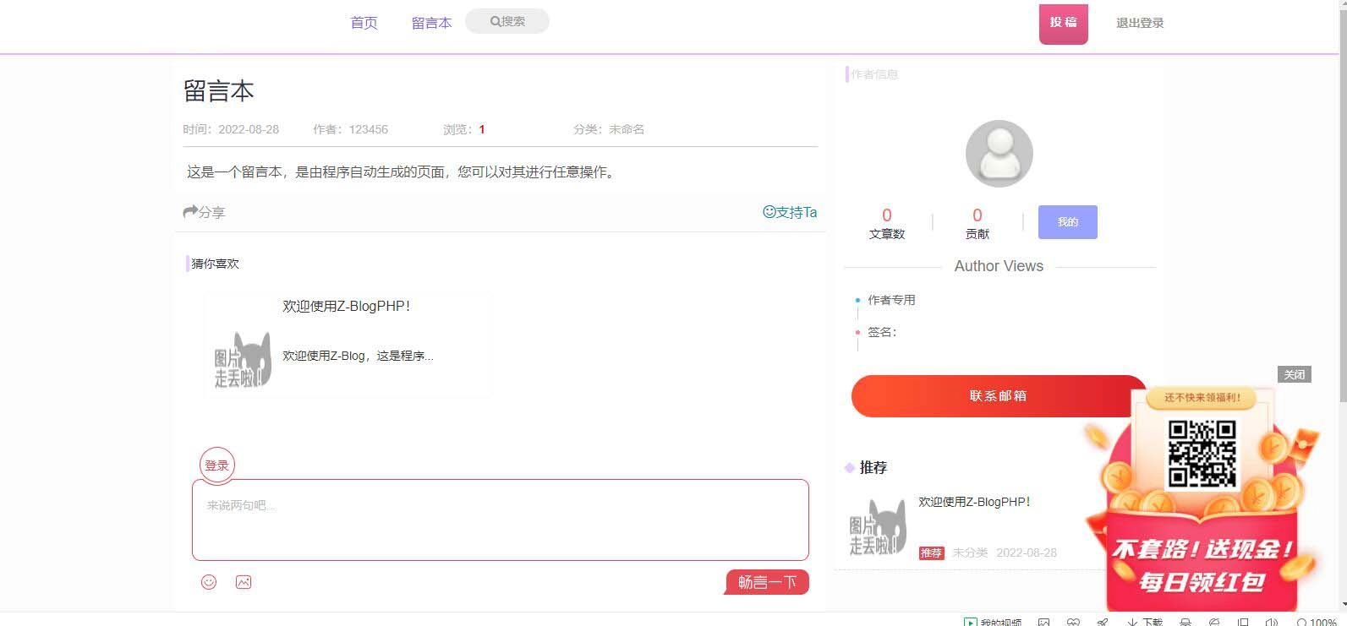The height and width of the screenshot is (626, 1347).
Task: Open 下载 downloads in status bar
Action: tap(1145, 622)
